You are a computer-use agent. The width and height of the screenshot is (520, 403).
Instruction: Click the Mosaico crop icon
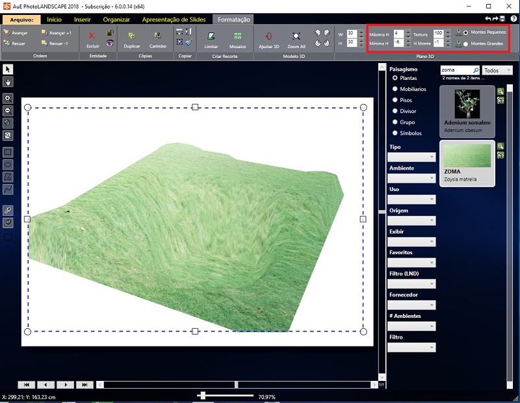[237, 36]
